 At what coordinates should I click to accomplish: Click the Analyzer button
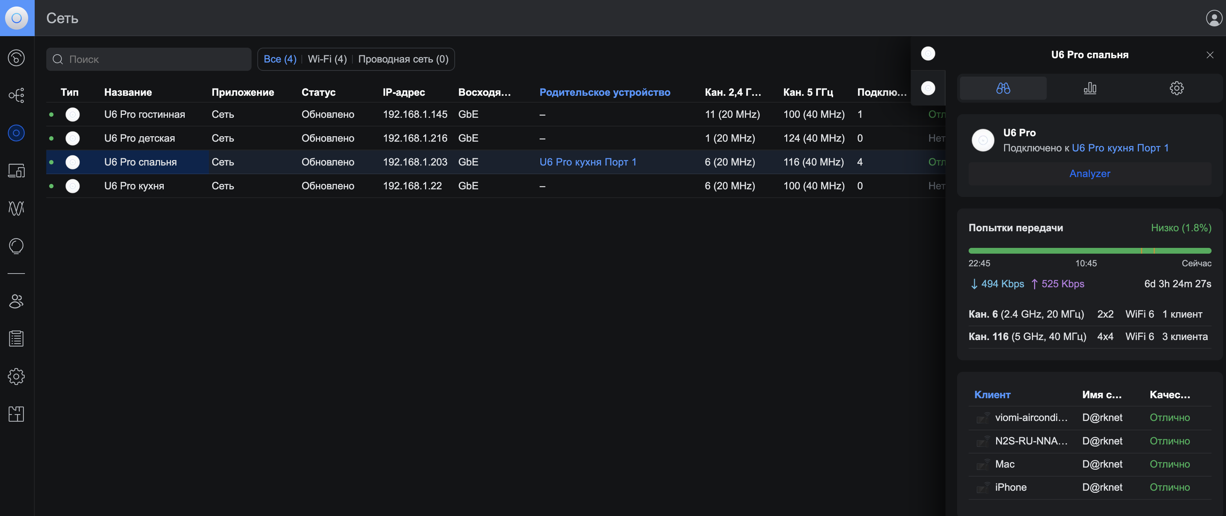pos(1089,174)
